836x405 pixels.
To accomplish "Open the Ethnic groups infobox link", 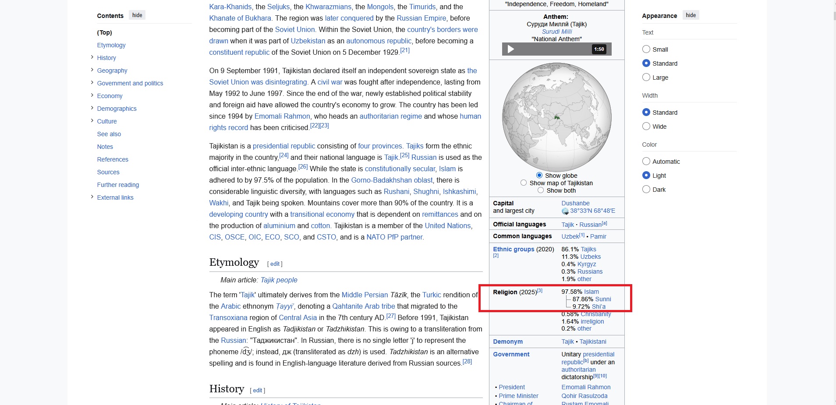I will pos(514,249).
